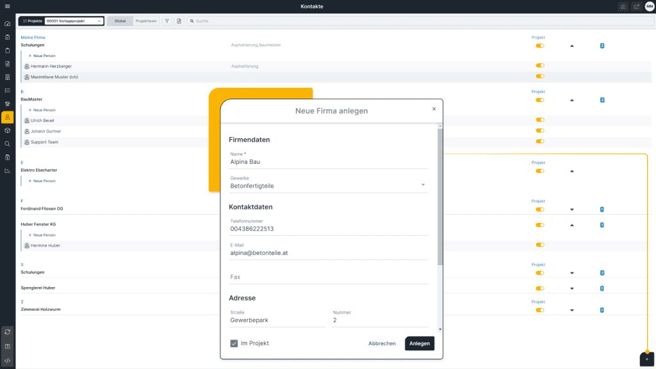This screenshot has width=656, height=369.
Task: Open the search magnifier in left sidebar
Action: [7, 144]
